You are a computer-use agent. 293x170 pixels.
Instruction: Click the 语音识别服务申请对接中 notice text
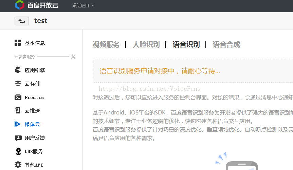[x=160, y=71]
